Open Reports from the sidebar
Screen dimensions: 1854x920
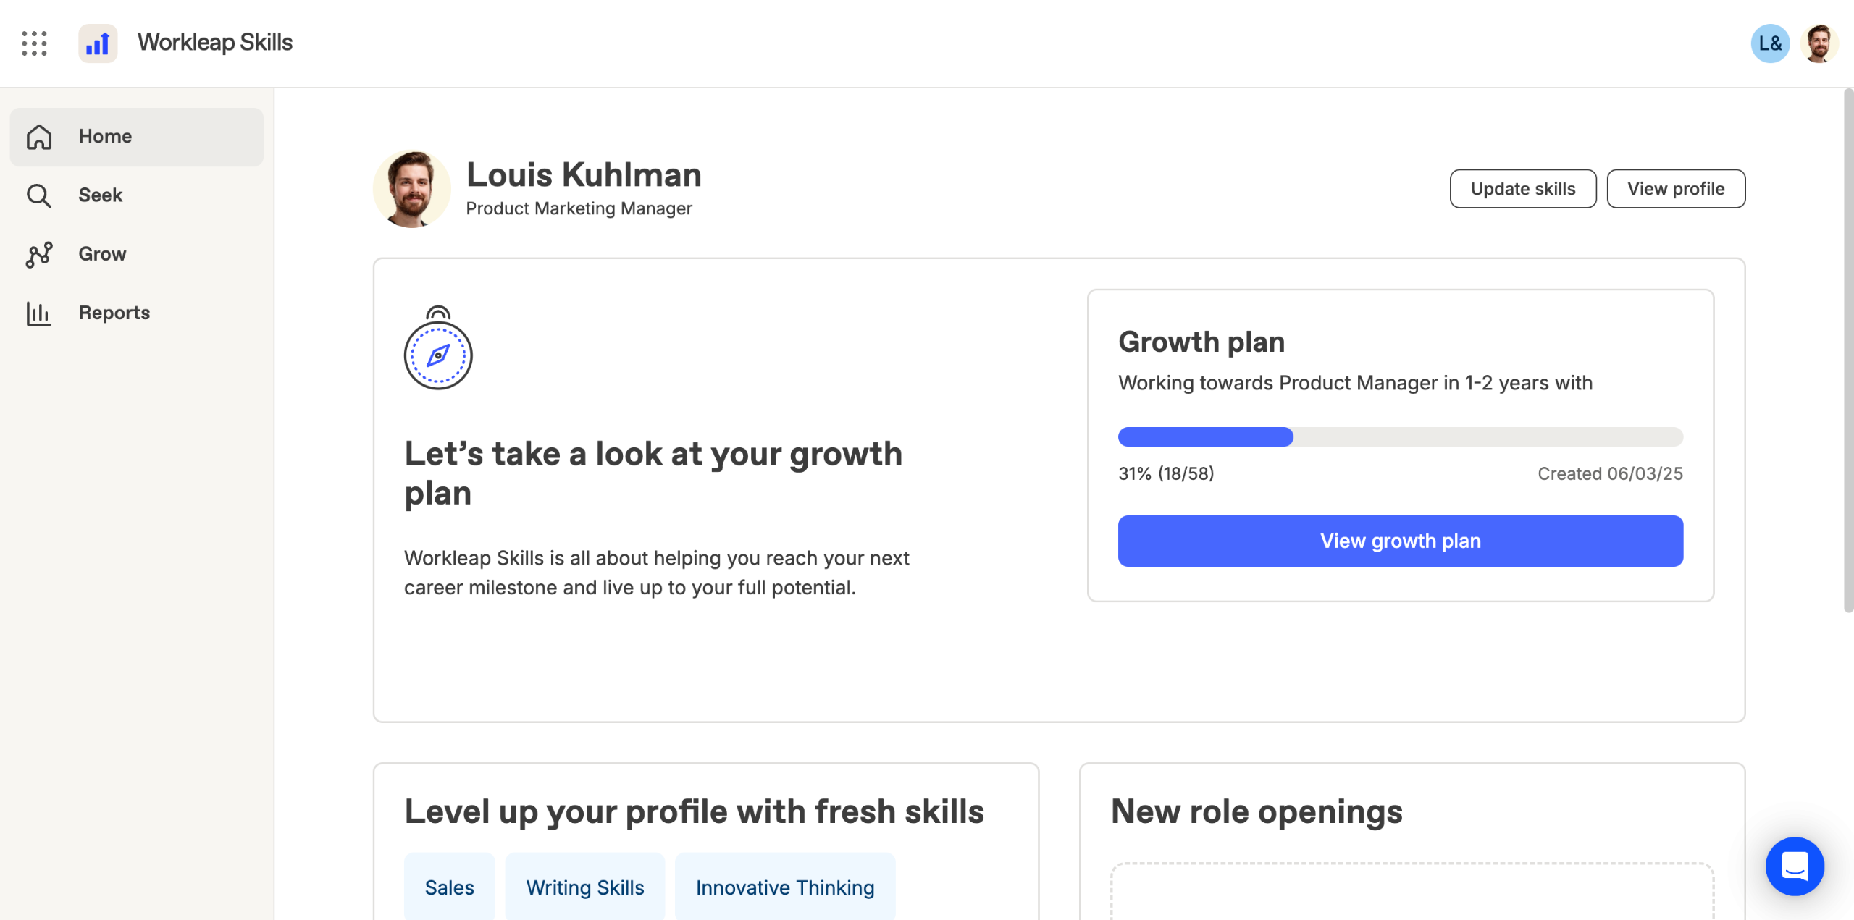(114, 313)
